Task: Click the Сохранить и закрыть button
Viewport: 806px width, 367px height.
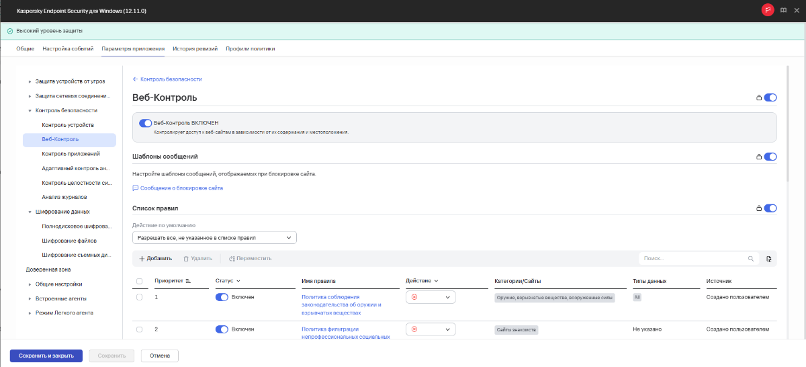Action: pyautogui.click(x=46, y=356)
